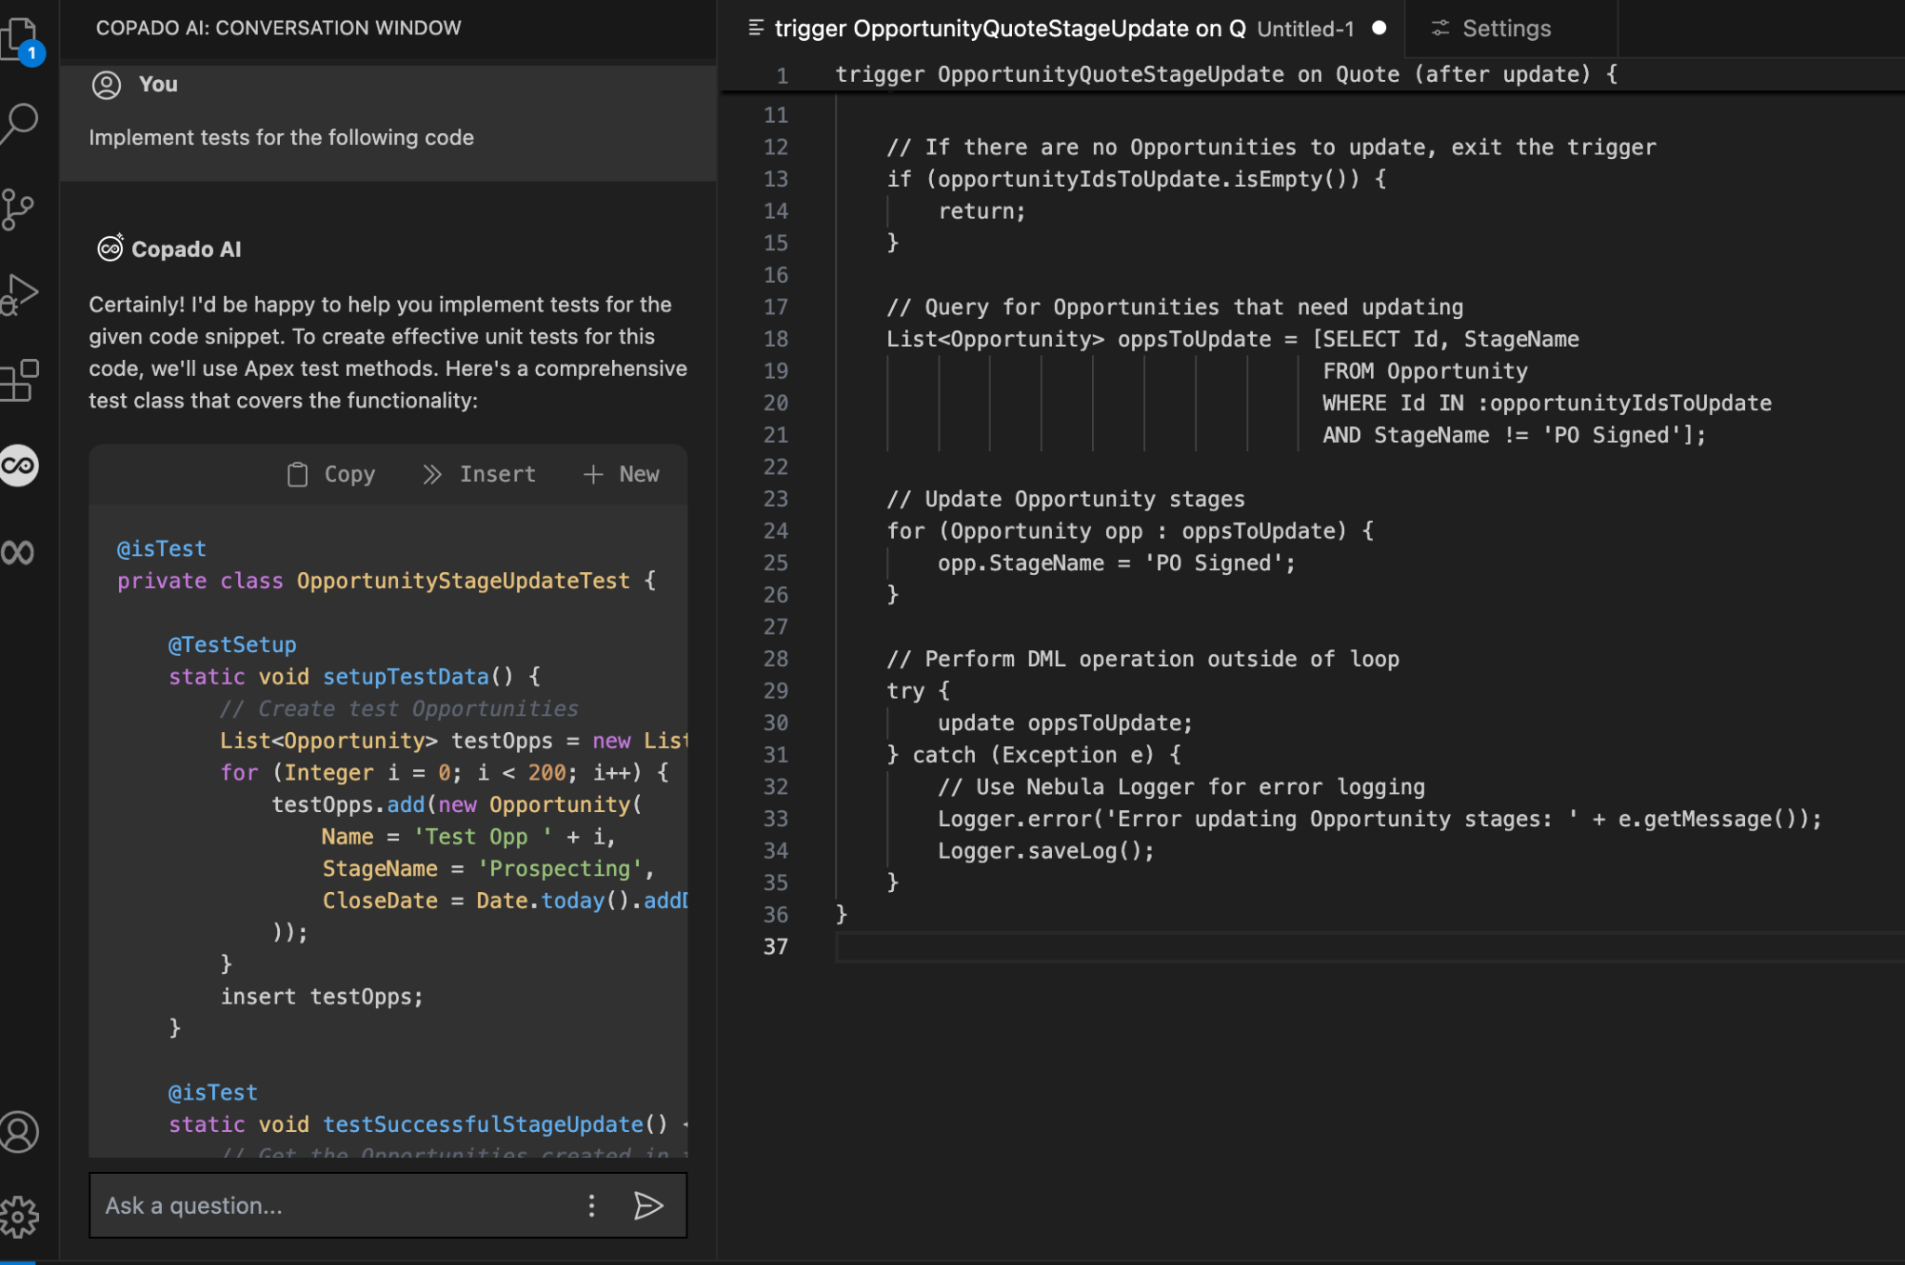
Task: Insert the generated code into editor
Action: (x=479, y=474)
